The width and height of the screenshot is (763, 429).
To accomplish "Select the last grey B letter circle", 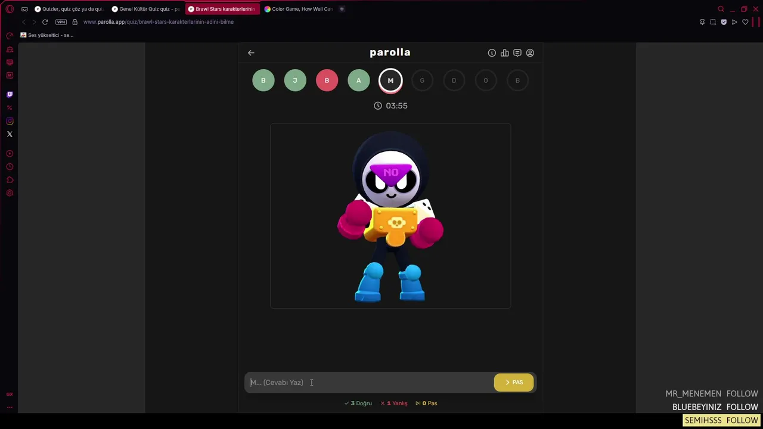I will [517, 80].
